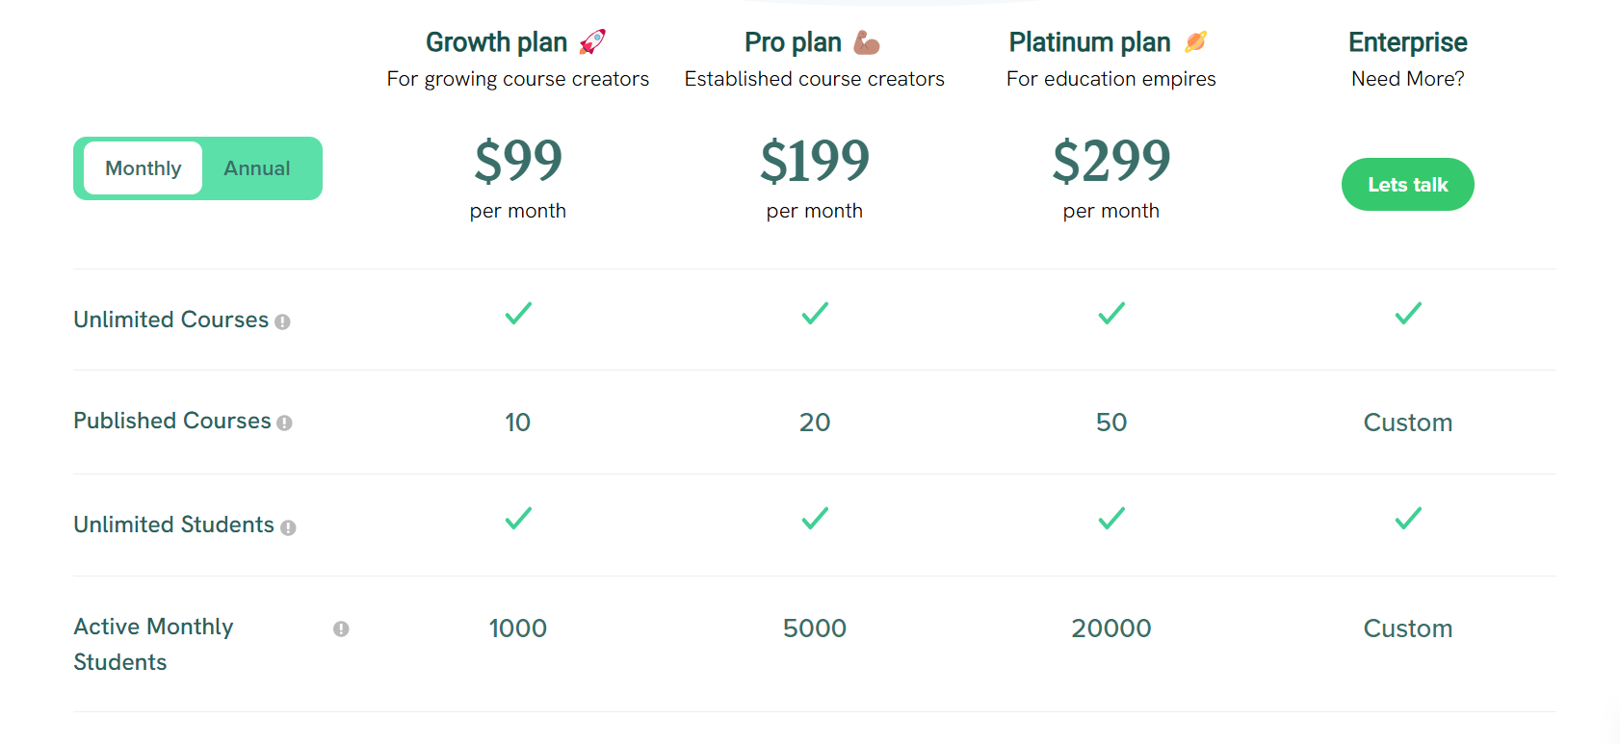Screen dimensions: 1620x744
Task: Click the 20000 Active Monthly Students value
Action: [1110, 628]
